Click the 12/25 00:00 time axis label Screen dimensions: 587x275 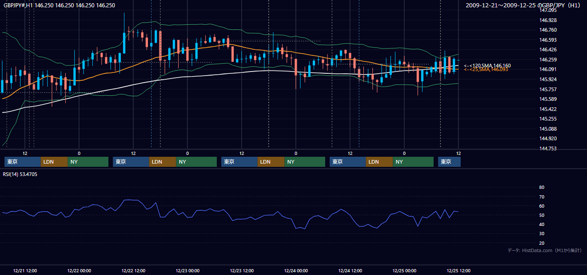pos(404,271)
